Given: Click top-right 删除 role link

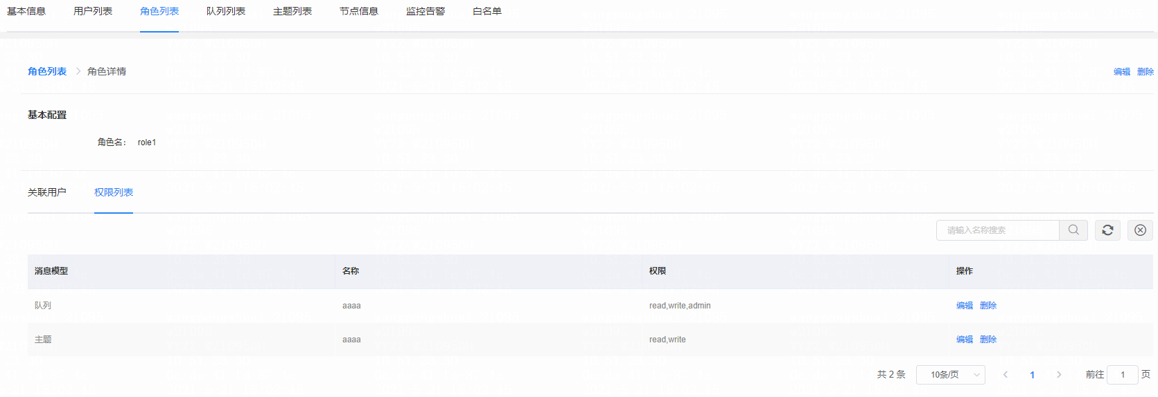Looking at the screenshot, I should click(1146, 72).
